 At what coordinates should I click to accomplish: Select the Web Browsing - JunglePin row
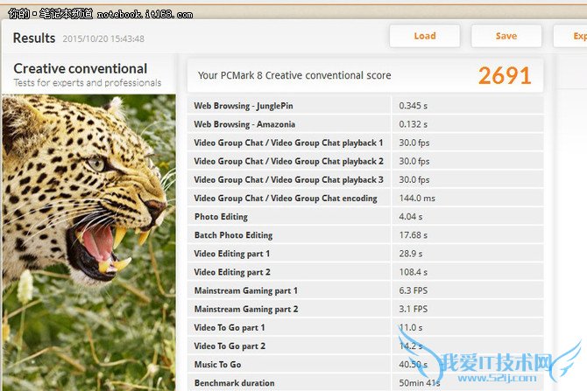(x=365, y=106)
